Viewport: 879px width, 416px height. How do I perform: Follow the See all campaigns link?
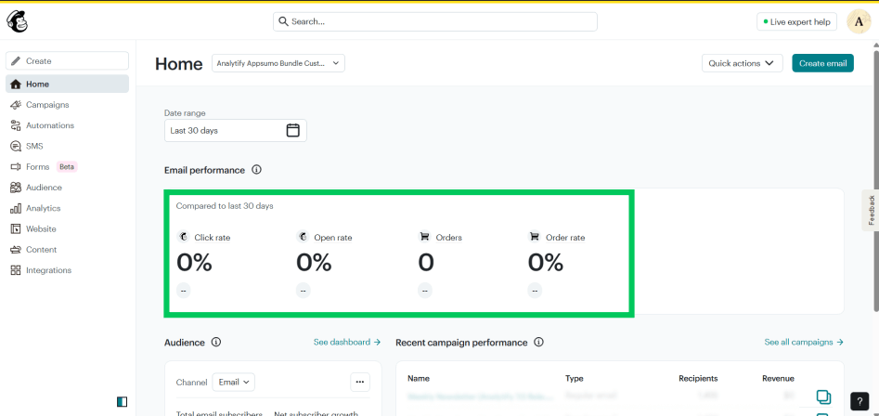coord(804,342)
